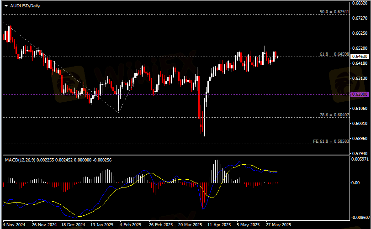Click the MACD zero level 0.00 label

coord(356,183)
